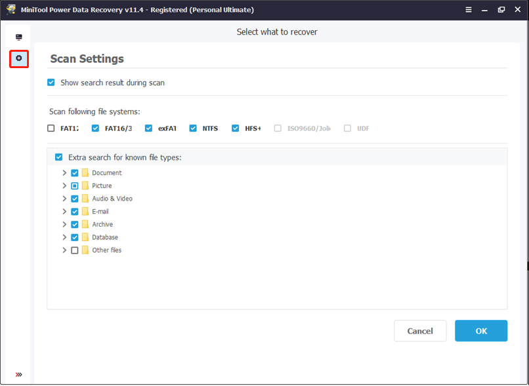The width and height of the screenshot is (529, 386).
Task: Click the E-mail folder icon
Action: point(85,212)
